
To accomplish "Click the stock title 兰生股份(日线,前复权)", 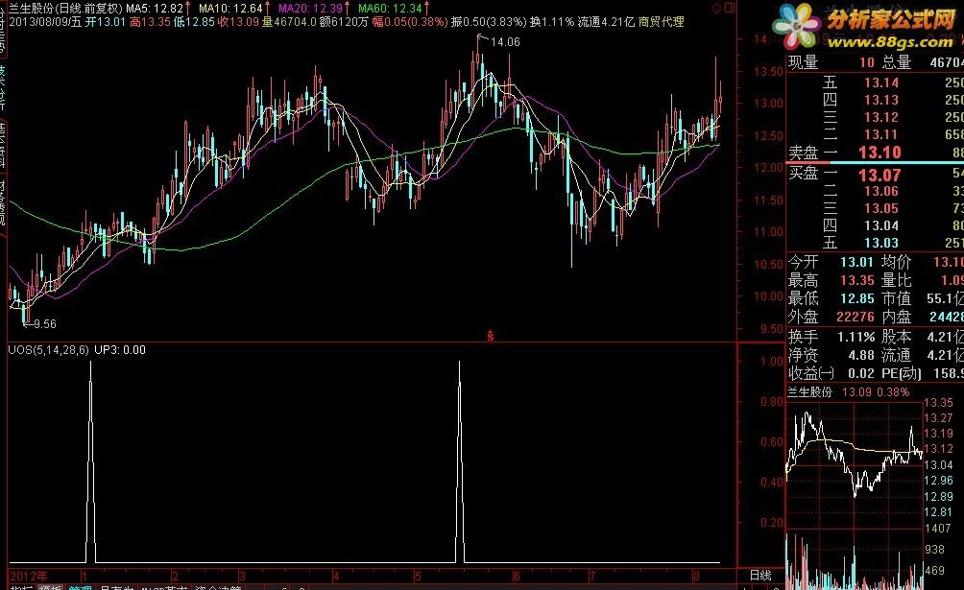I will [66, 9].
